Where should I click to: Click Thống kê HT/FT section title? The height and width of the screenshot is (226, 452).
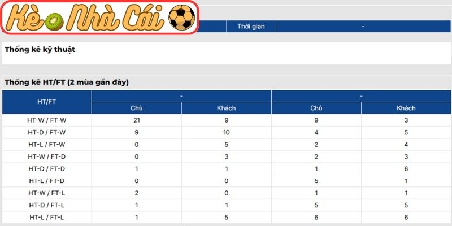click(67, 82)
